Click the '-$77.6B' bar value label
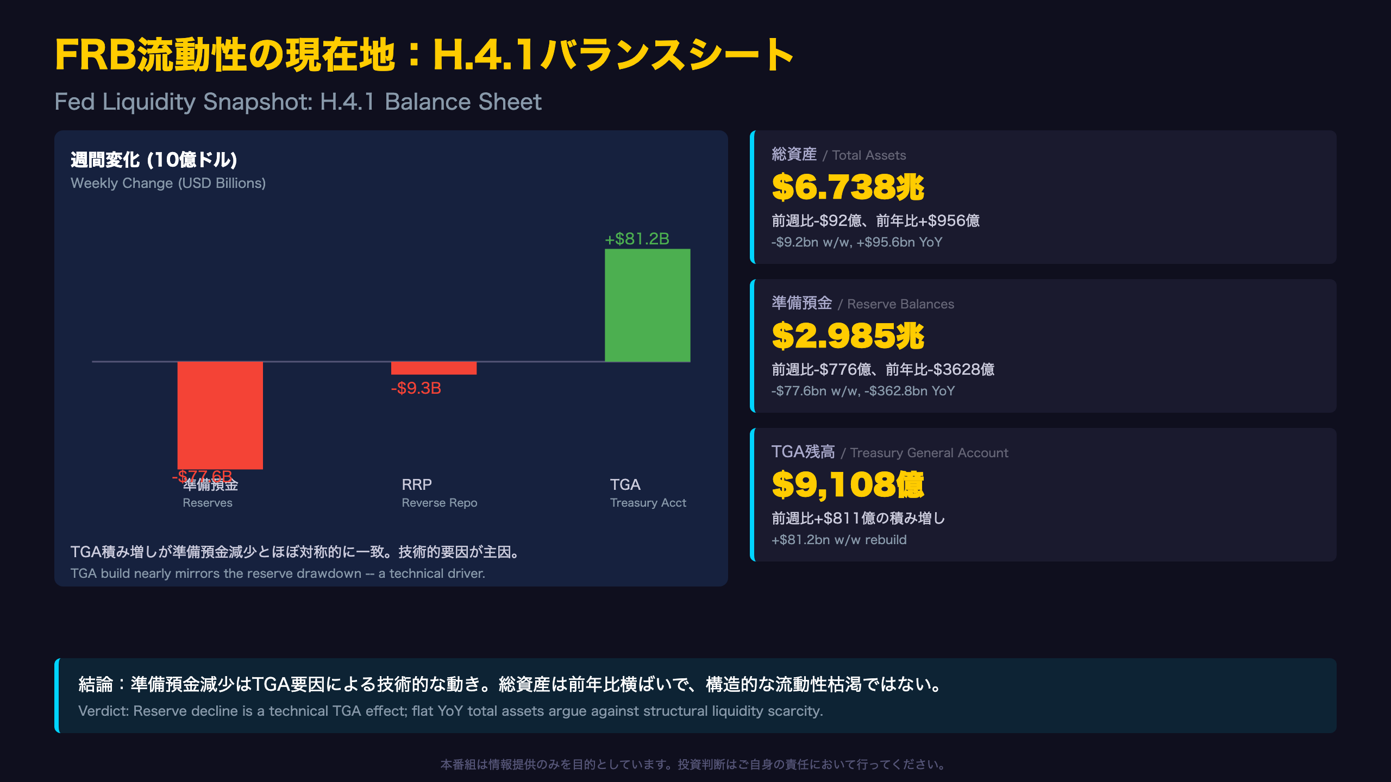Screen dimensions: 1391x782 [202, 476]
